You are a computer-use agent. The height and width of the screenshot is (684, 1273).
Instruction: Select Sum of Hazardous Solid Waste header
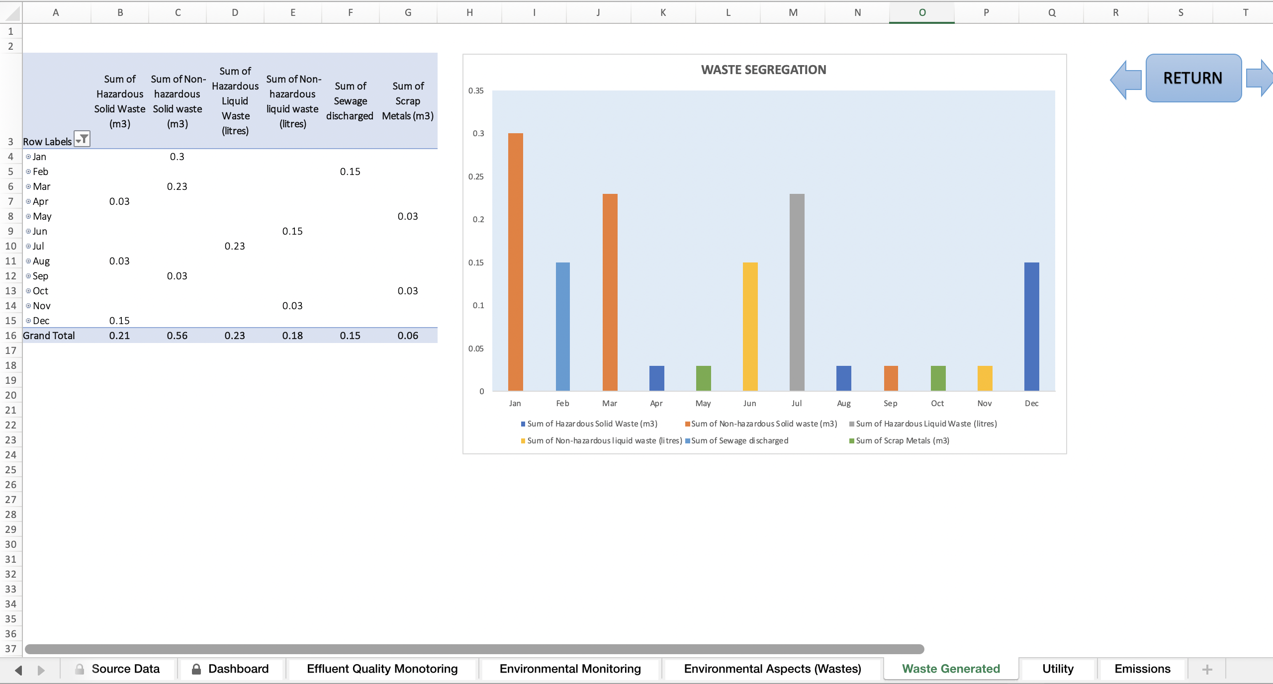click(120, 101)
